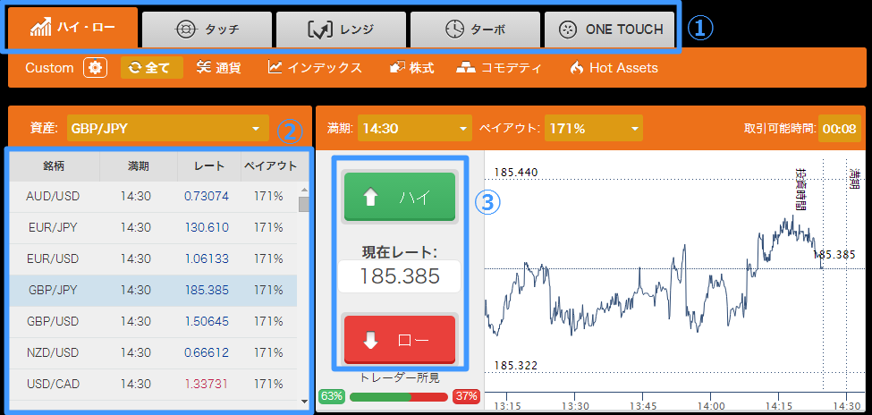Filter assets by インデックス
The width and height of the screenshot is (872, 415).
tap(315, 68)
